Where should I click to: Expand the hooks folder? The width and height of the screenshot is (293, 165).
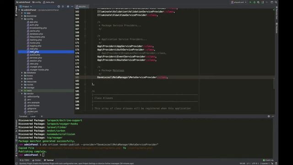pos(22,76)
